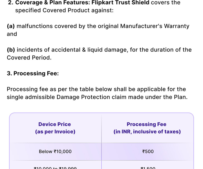Image resolution: width=203 pixels, height=169 pixels.
Task: Click the "specified Covered Product against:" line
Action: (64, 11)
